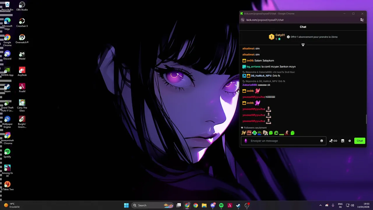Open the NVIDIA App desktop icon
The image size is (373, 210).
pos(7,72)
